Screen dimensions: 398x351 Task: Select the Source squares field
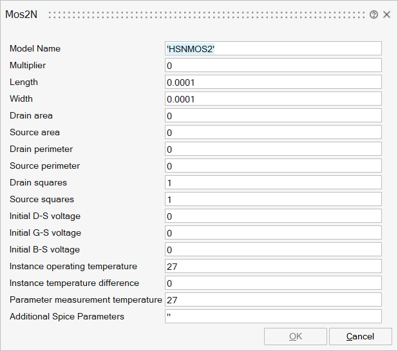(273, 199)
